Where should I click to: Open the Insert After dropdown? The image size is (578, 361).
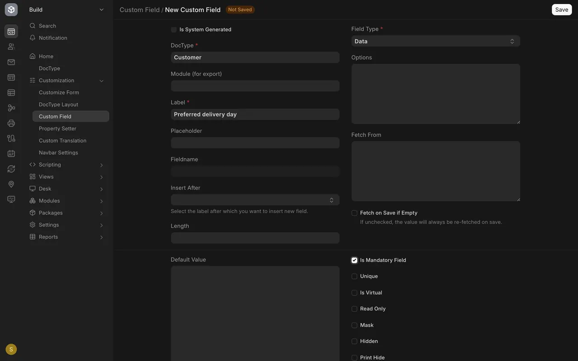coord(255,200)
